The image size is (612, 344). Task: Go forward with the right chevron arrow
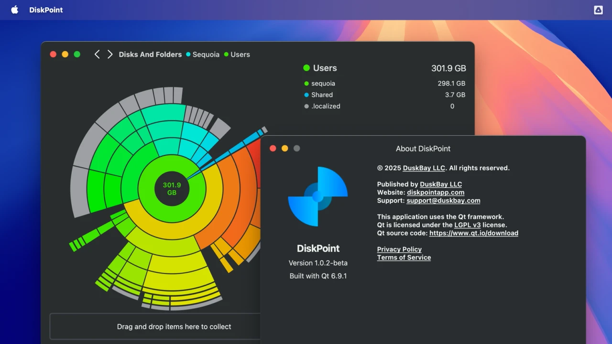point(110,54)
